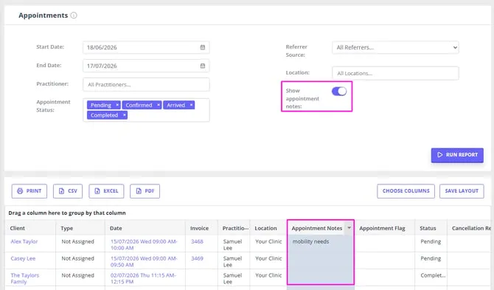The height and width of the screenshot is (290, 494).
Task: Open client The Taylors Family
Action: [x=25, y=278]
